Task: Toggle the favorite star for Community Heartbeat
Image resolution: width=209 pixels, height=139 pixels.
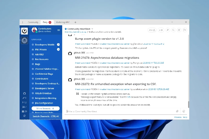Action: [x=66, y=29]
